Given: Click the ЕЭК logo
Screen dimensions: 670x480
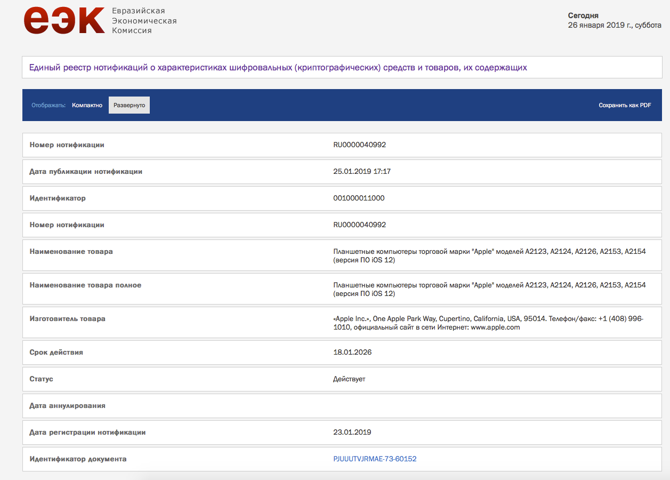Looking at the screenshot, I should click(64, 21).
